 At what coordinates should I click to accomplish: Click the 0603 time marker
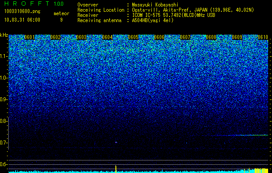tap(81, 37)
